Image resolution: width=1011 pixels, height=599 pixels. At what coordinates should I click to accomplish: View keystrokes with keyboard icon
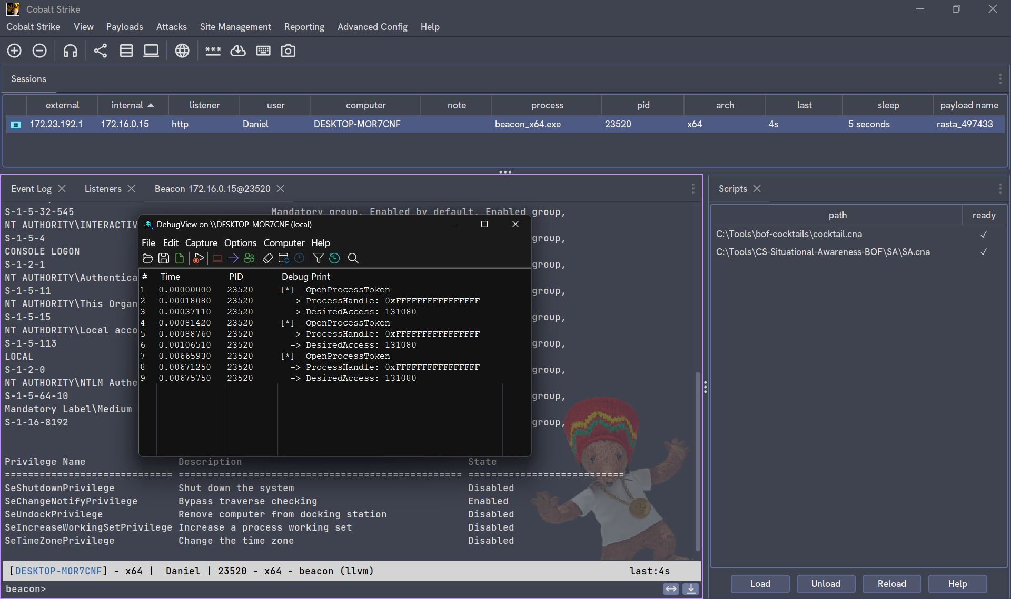coord(263,50)
